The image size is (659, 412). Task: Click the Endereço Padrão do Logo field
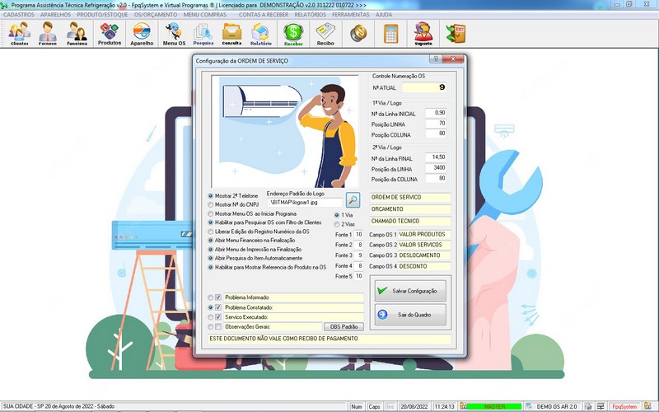305,202
